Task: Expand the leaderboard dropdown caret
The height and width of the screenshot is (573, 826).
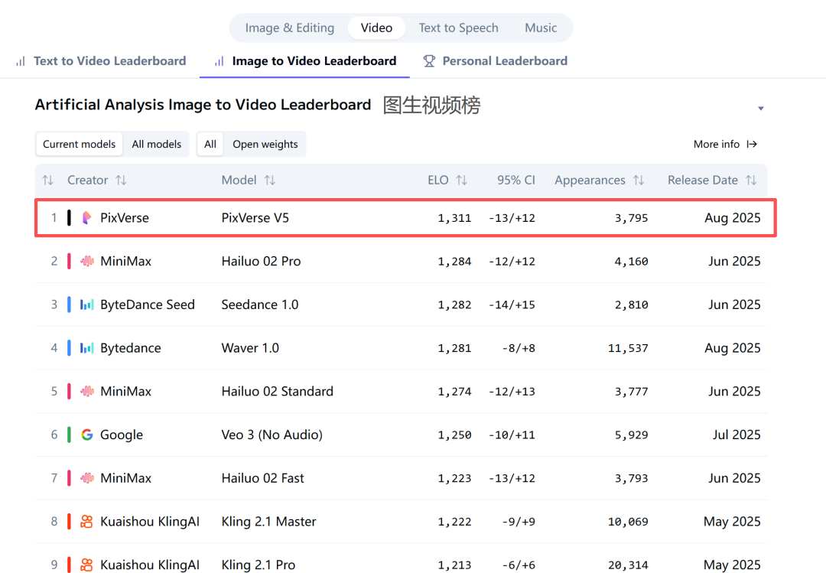Action: tap(760, 109)
